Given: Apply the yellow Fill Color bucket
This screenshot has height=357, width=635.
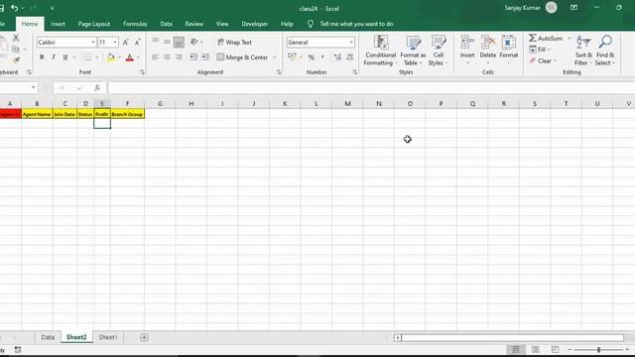Looking at the screenshot, I should (x=110, y=58).
